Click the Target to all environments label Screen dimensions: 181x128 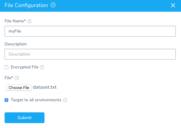click(36, 100)
